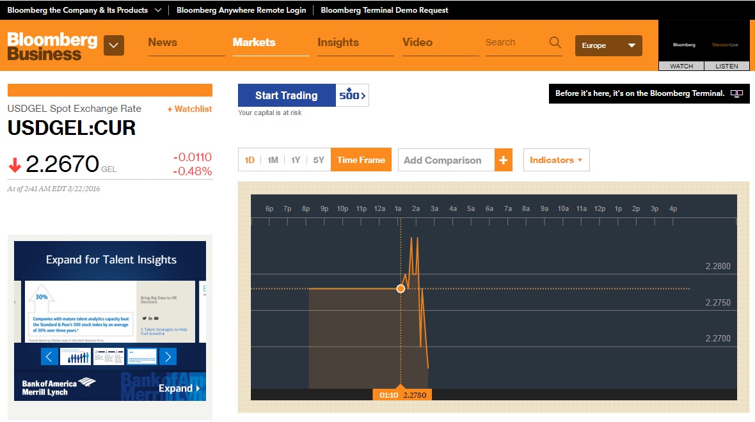Select the 1D chart range
The width and height of the screenshot is (755, 422).
(x=250, y=160)
